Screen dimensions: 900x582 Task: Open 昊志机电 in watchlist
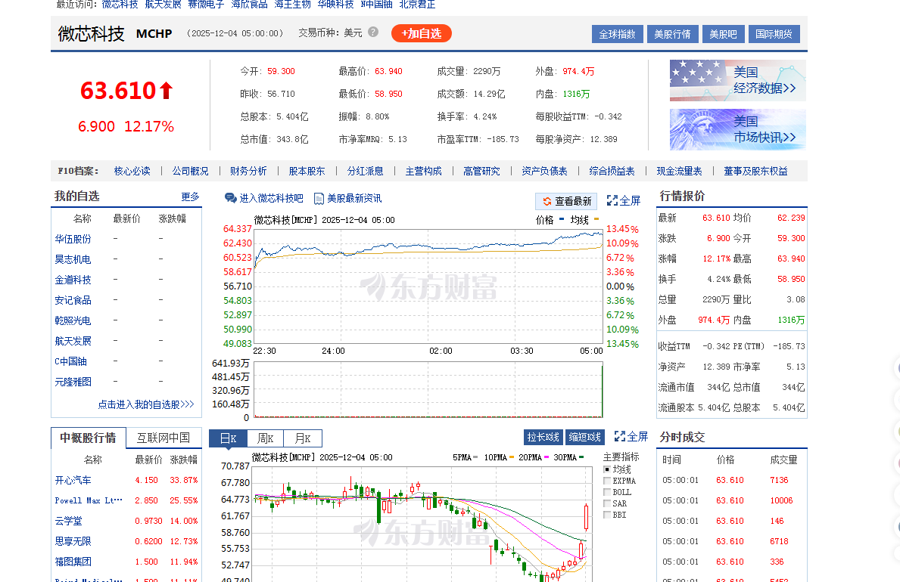pos(73,259)
